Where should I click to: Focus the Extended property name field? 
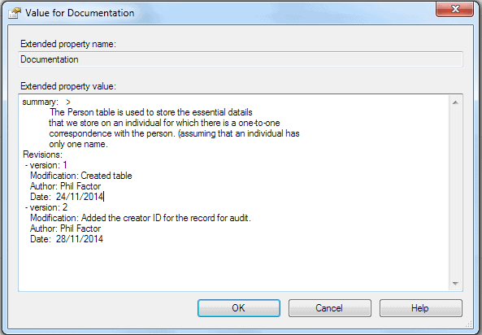(x=241, y=59)
